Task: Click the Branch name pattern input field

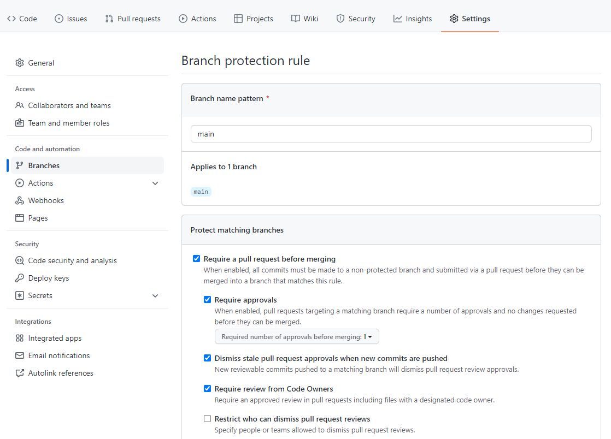Action: (391, 134)
